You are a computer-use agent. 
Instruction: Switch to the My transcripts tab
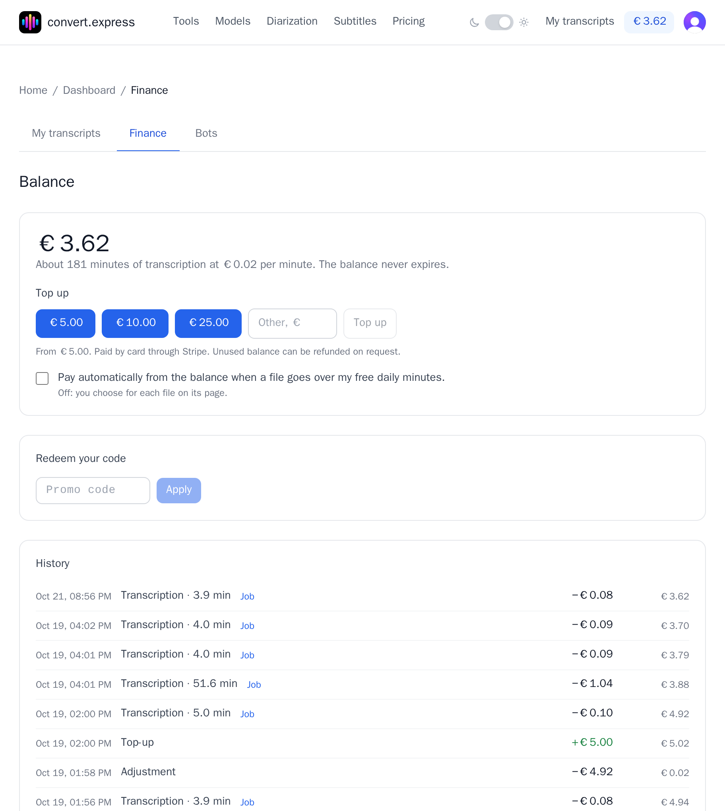[x=66, y=133]
